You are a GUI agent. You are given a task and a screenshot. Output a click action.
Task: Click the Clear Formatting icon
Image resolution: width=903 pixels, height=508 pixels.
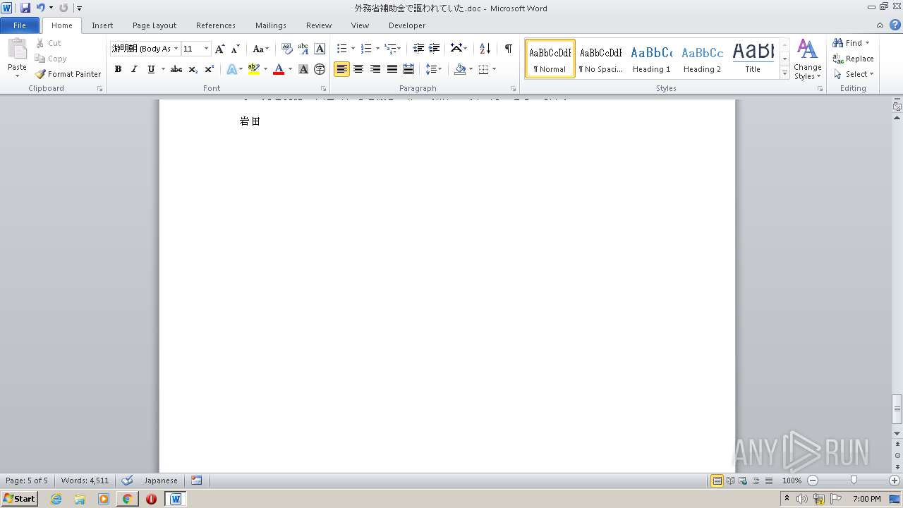(287, 49)
